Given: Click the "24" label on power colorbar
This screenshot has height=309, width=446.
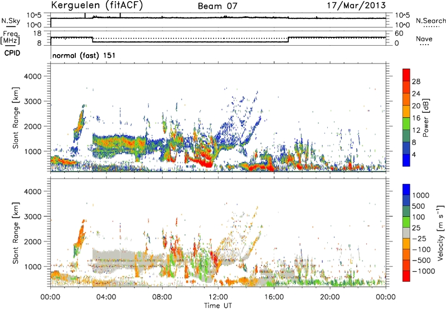Looking at the screenshot, I should pyautogui.click(x=416, y=94).
